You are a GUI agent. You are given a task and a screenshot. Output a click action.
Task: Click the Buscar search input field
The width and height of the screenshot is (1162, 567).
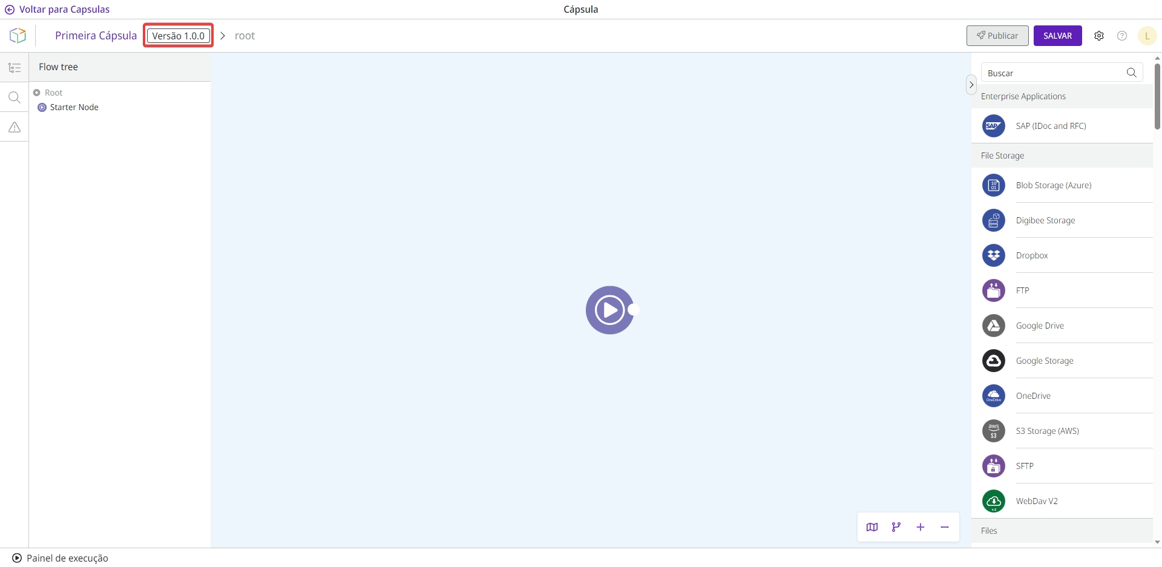[x=1062, y=73]
